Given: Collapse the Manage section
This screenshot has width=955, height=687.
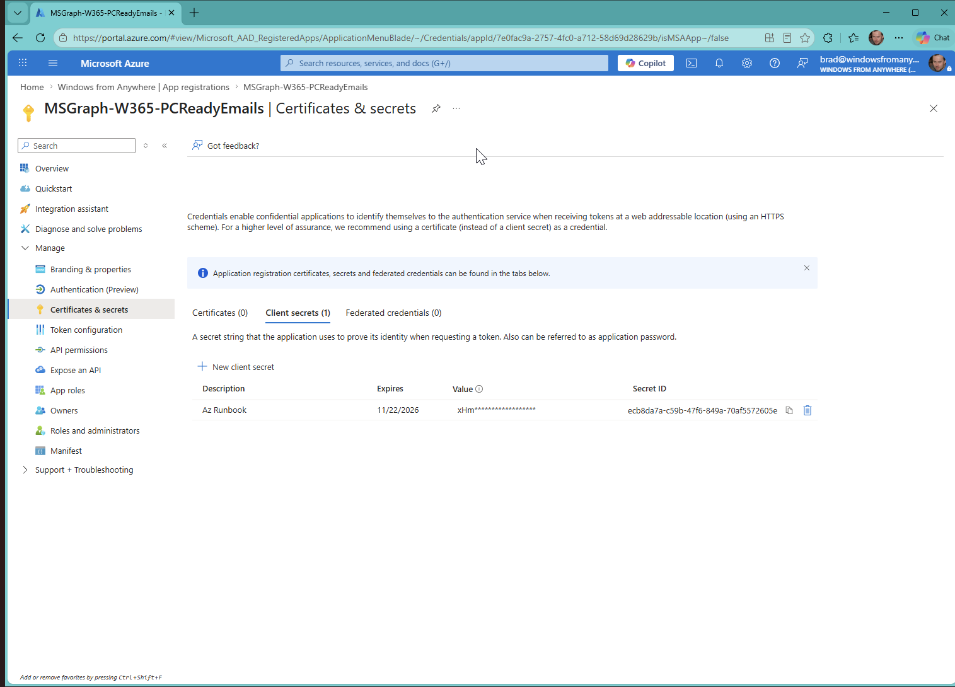Looking at the screenshot, I should click(25, 248).
